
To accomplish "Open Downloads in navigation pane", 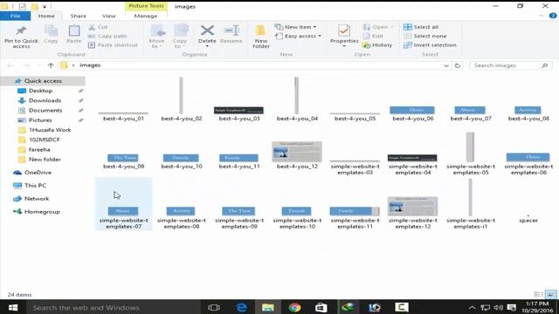I will (45, 100).
